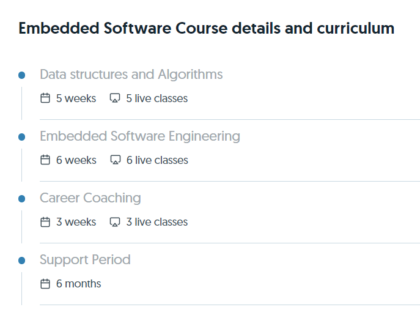The height and width of the screenshot is (318, 420).
Task: Click the "6 weeks" duration text
Action: pos(76,160)
